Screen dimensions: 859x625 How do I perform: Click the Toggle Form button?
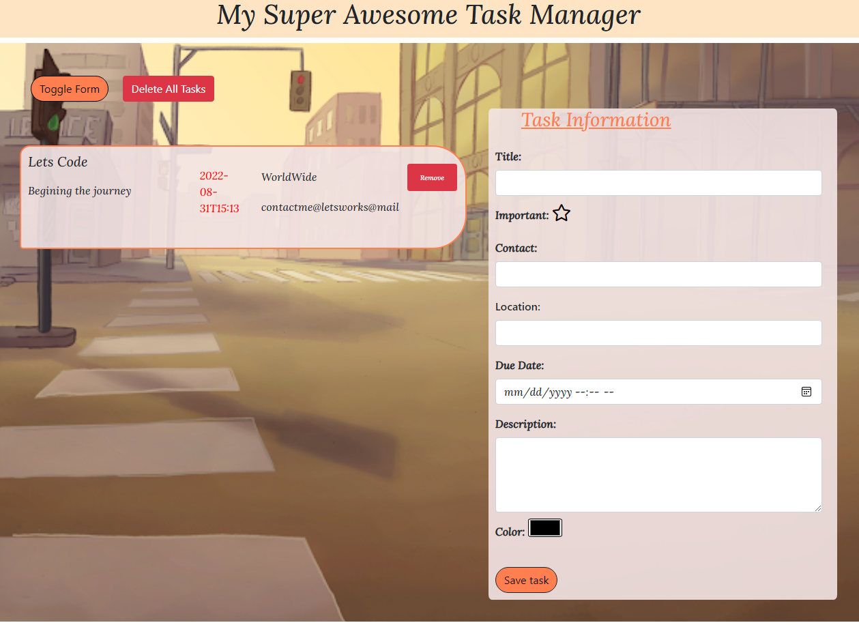70,89
